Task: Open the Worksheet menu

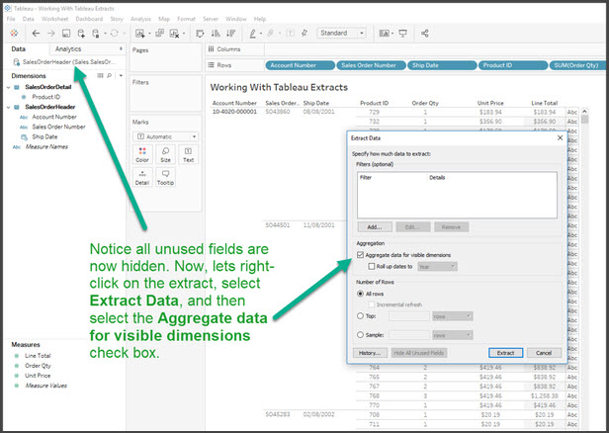Action: click(53, 19)
